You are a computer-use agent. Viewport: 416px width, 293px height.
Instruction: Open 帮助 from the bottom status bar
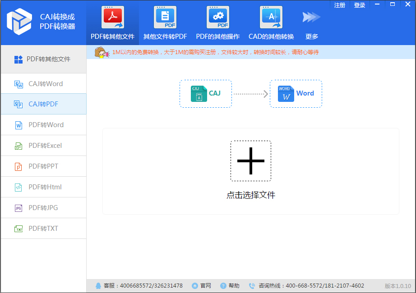(x=228, y=285)
